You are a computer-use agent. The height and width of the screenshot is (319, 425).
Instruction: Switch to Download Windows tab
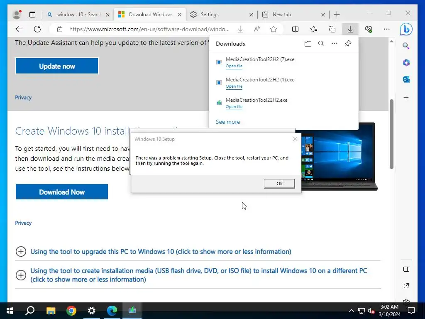[150, 15]
